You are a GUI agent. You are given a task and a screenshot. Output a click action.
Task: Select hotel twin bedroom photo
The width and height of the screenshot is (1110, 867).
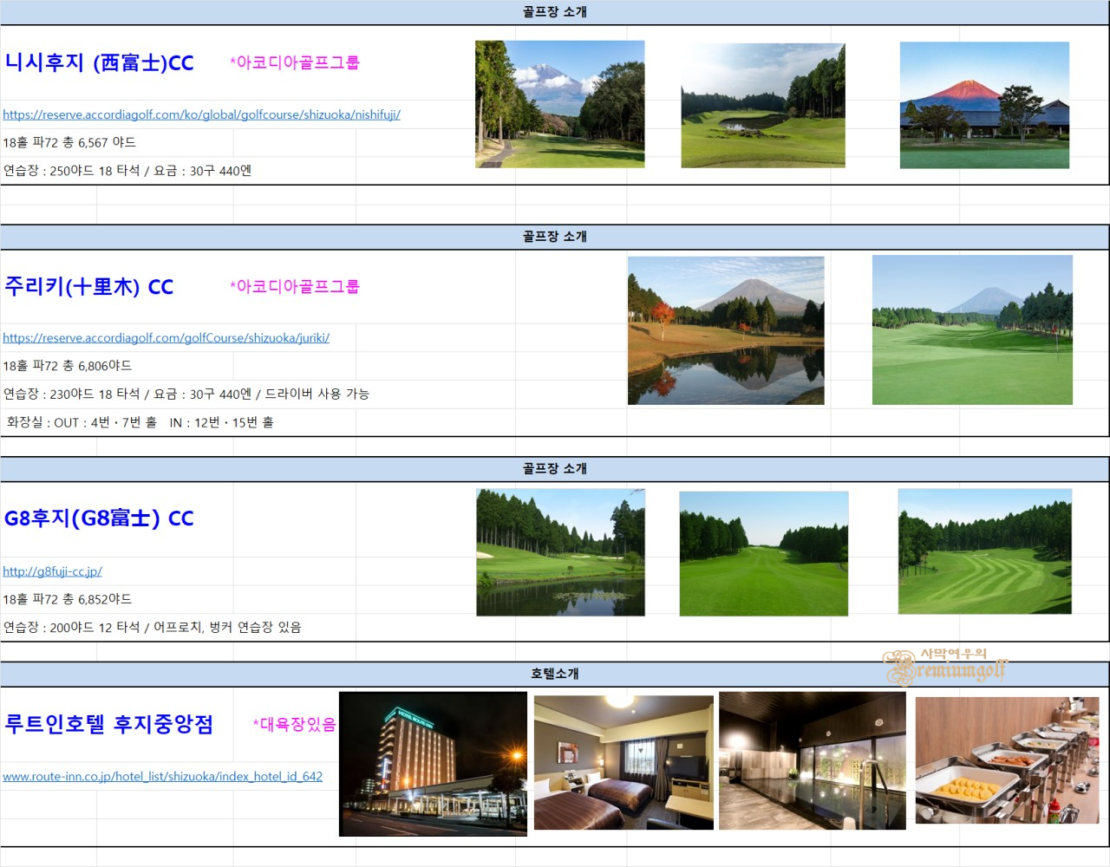(624, 763)
